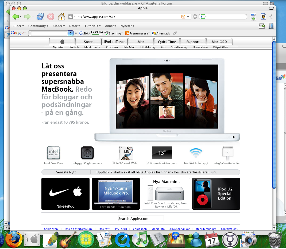Open Firefox from the Dock
286x249 pixels.
click(x=14, y=239)
